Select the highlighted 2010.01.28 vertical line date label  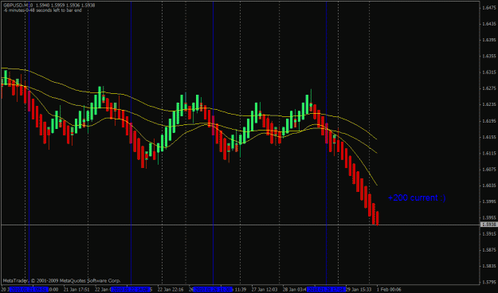(326, 290)
